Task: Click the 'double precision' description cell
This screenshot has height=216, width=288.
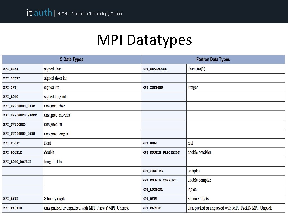Action: click(236, 152)
